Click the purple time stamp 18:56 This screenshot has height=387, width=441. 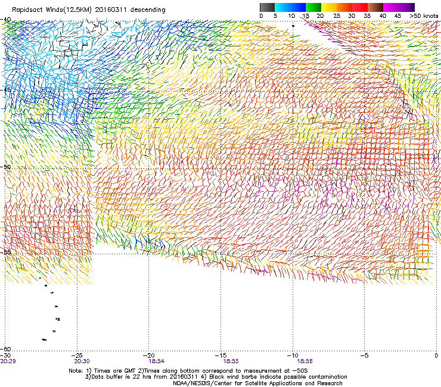pos(305,361)
